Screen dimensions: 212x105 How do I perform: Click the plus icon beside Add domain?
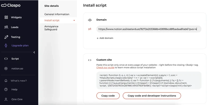[98, 38]
